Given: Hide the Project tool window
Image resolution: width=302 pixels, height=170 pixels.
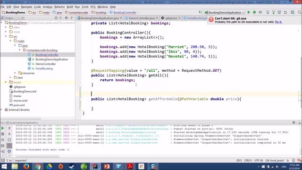Looking at the screenshot, I should point(72,18).
